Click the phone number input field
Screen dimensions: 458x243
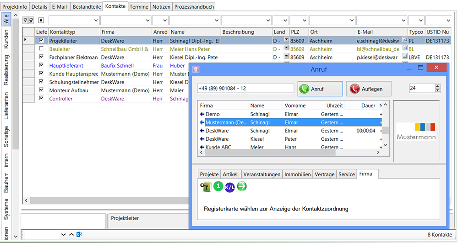pos(245,88)
